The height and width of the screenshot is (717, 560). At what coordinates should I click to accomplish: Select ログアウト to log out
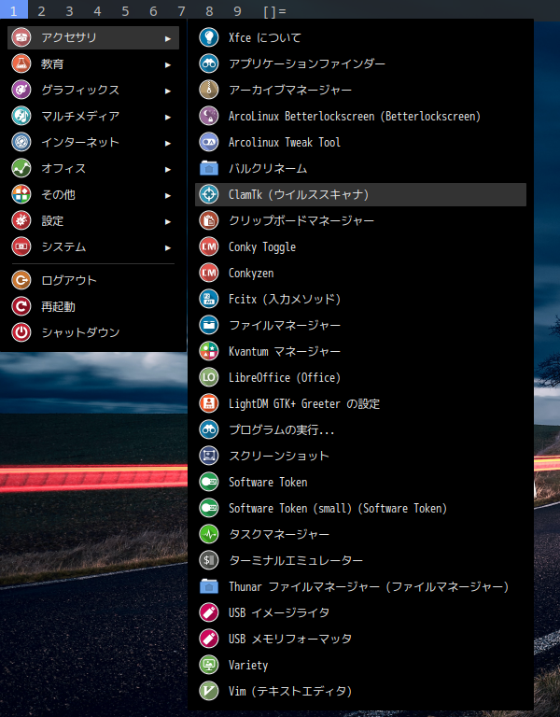click(93, 280)
